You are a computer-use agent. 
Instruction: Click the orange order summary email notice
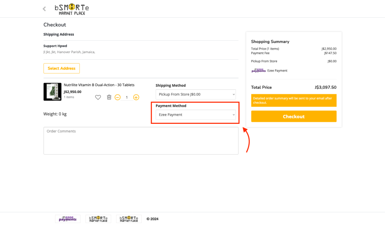(294, 100)
